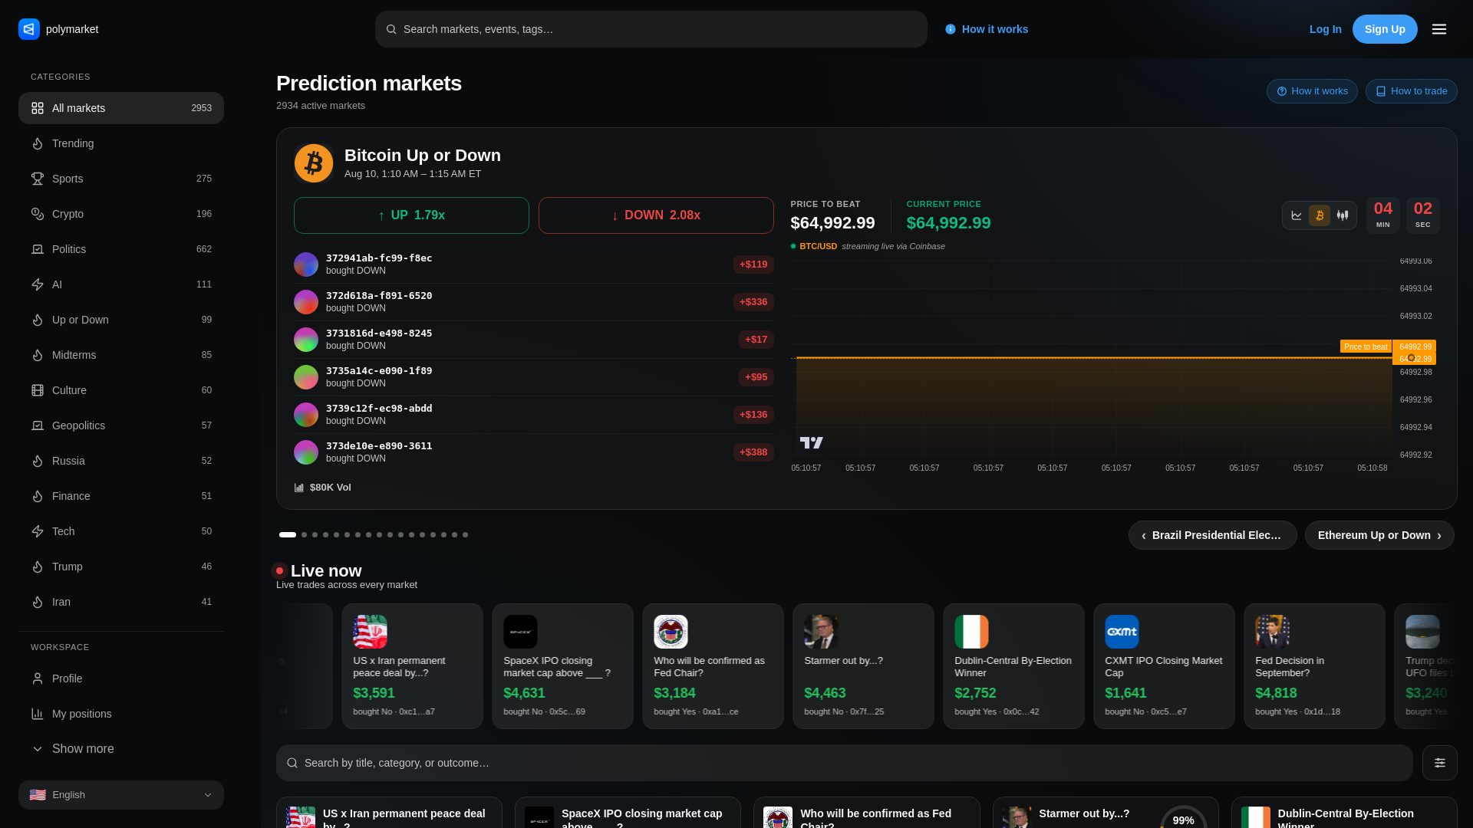This screenshot has width=1473, height=828.
Task: Click avatar of trader 372941ab-fc99-f8ec
Action: [x=306, y=264]
